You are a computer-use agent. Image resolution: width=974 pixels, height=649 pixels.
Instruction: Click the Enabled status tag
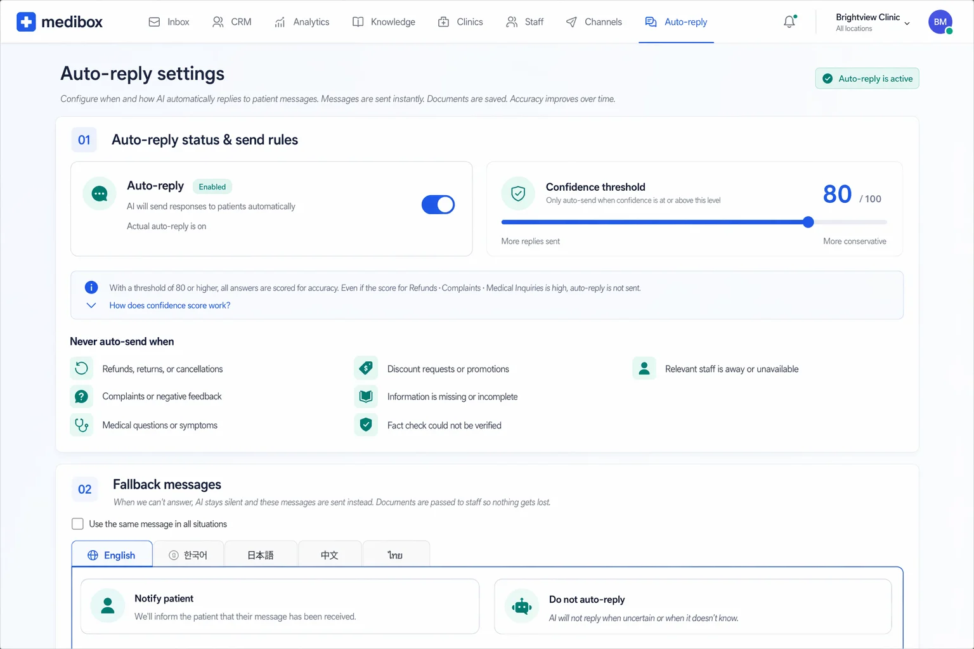pos(212,186)
